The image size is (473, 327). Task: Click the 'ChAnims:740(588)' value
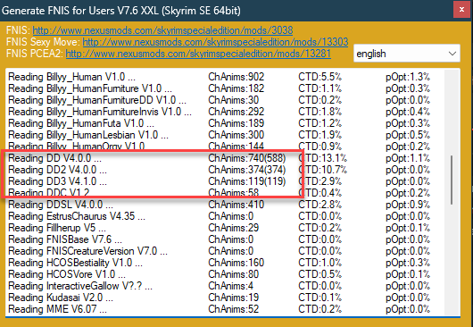pos(246,158)
